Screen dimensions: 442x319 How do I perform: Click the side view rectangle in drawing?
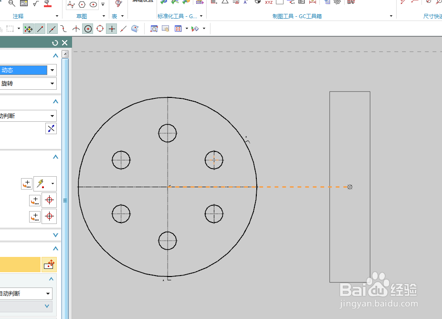pos(350,187)
